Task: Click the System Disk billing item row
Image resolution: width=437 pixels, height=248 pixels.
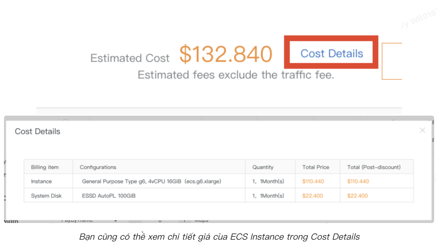Action: (x=46, y=195)
